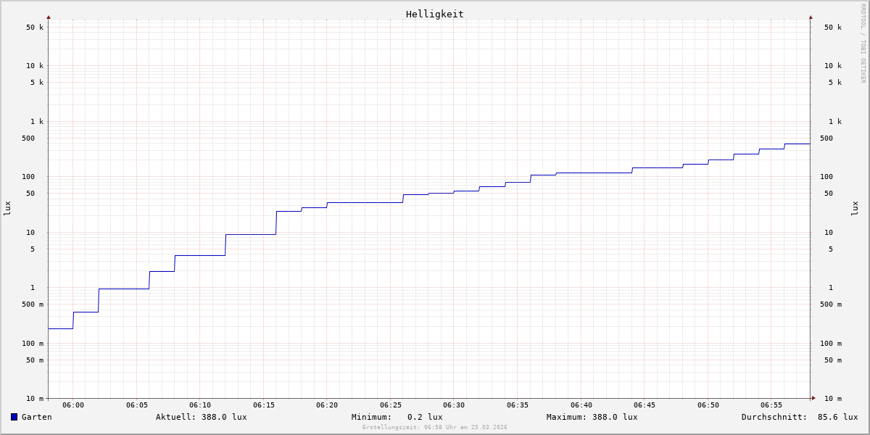
Task: Click the RRDTOOL / TOBI OETIKER watermark
Action: point(863,43)
